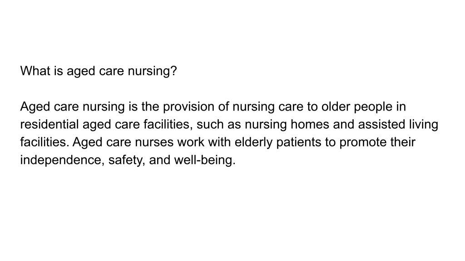This screenshot has width=465, height=261.
Task: Click the word 'provision' in the paragraph
Action: 188,107
